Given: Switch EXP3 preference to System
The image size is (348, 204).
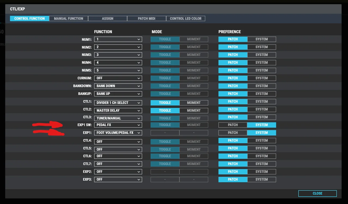Looking at the screenshot, I should (262, 180).
